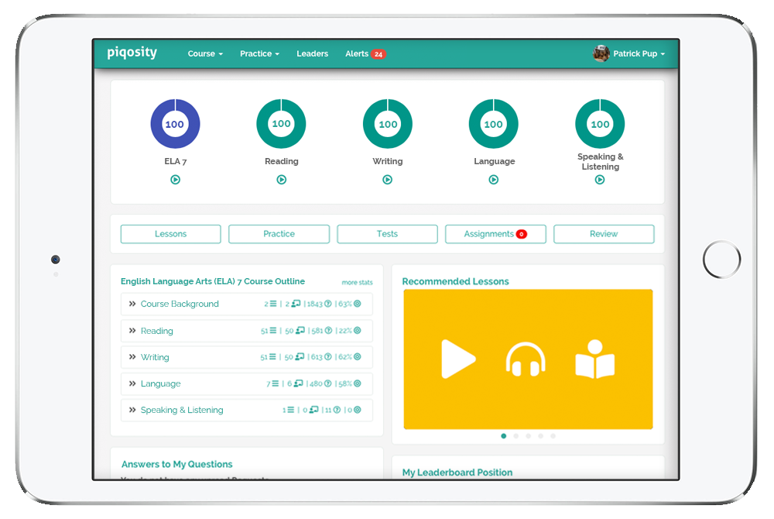Open the Speaking & Listening play icon
The image size is (774, 519).
point(600,179)
